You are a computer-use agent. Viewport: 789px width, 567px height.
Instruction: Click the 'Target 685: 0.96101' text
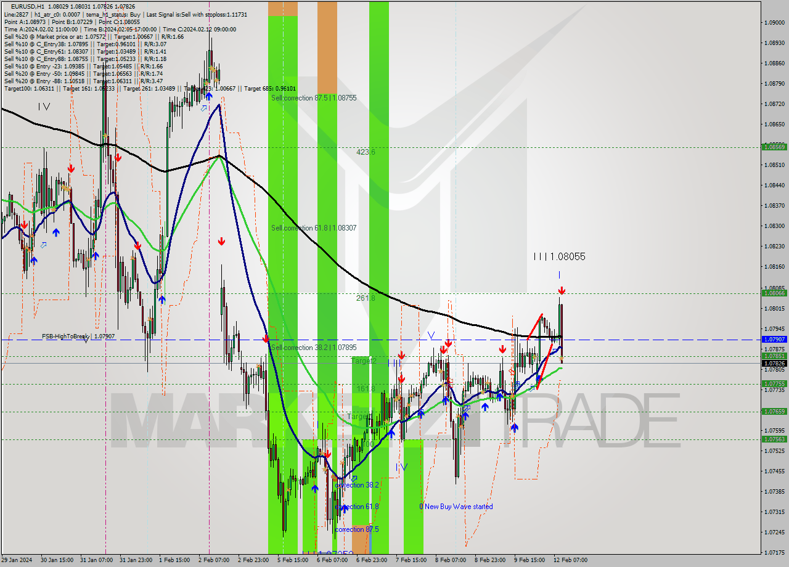(270, 88)
